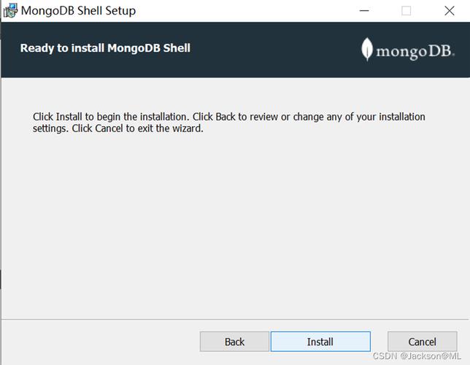Image resolution: width=470 pixels, height=365 pixels.
Task: Click the CSDN @Jackson@ML watermark
Action: click(417, 356)
